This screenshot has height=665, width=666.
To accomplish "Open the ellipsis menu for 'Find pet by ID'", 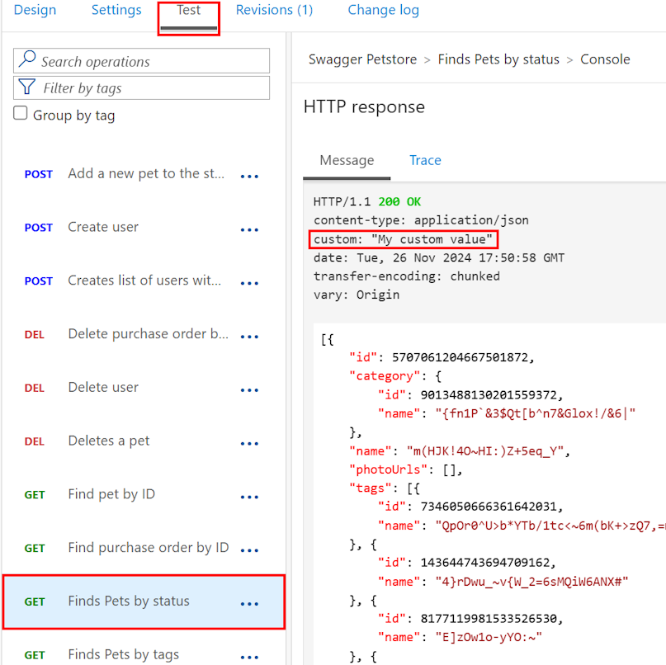I will [249, 496].
